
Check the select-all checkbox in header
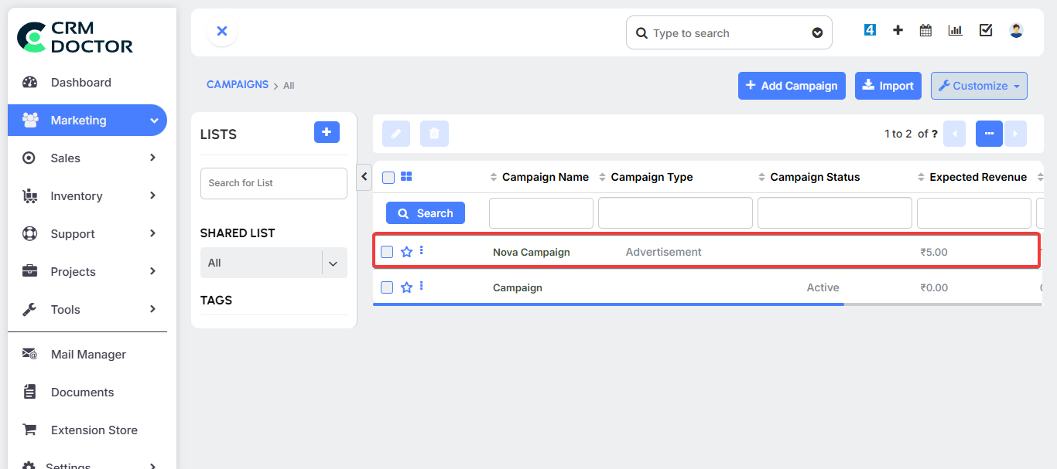point(388,176)
